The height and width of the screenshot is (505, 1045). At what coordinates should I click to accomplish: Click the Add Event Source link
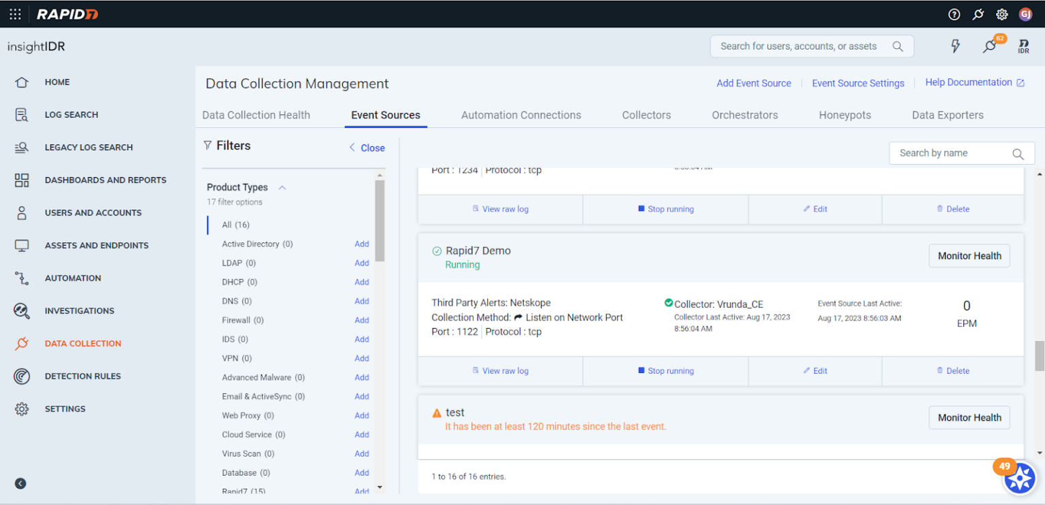[x=753, y=82]
